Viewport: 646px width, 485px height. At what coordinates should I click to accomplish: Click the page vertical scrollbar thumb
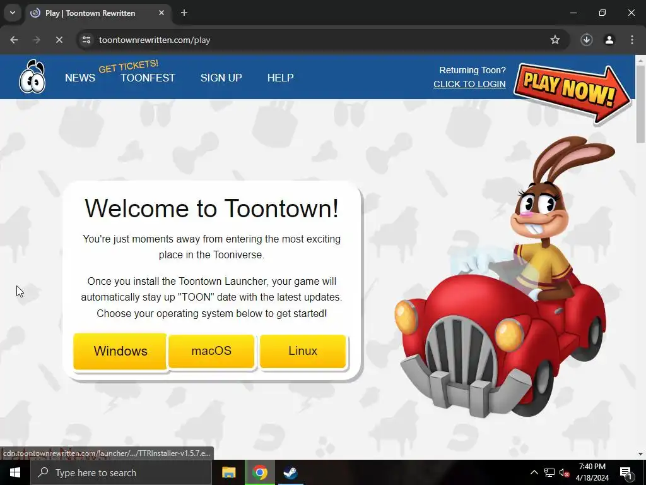pyautogui.click(x=641, y=104)
